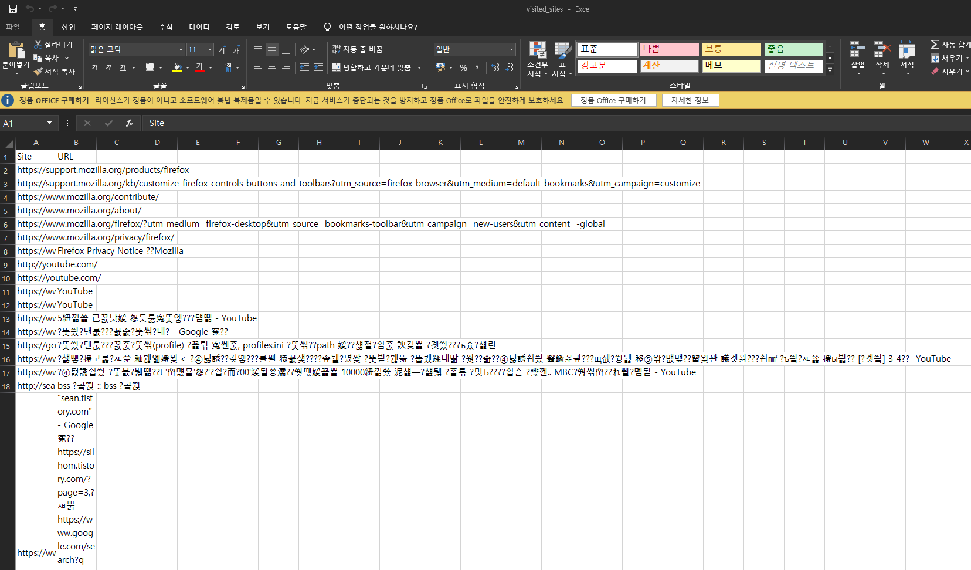Expand cell styles gallery more arrow
Screen dimensions: 971x570
pyautogui.click(x=830, y=70)
